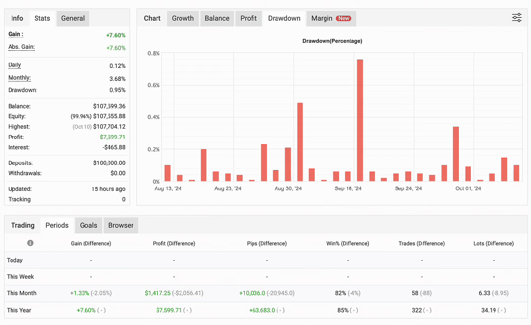Open the Profit chart tab
This screenshot has height=325, width=531.
click(248, 18)
